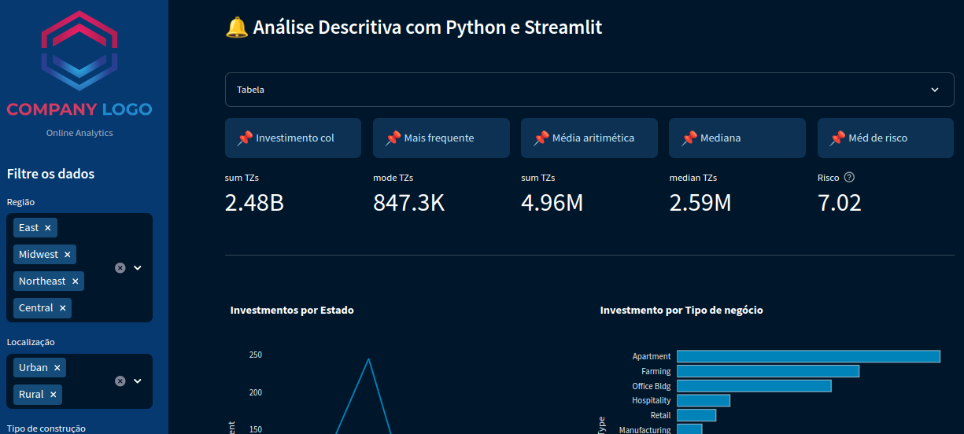Open the Localização multiselect dropdown arrow

pyautogui.click(x=138, y=381)
